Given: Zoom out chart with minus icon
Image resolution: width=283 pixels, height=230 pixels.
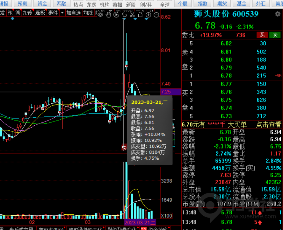Looking at the screenshot, I should [156, 15].
